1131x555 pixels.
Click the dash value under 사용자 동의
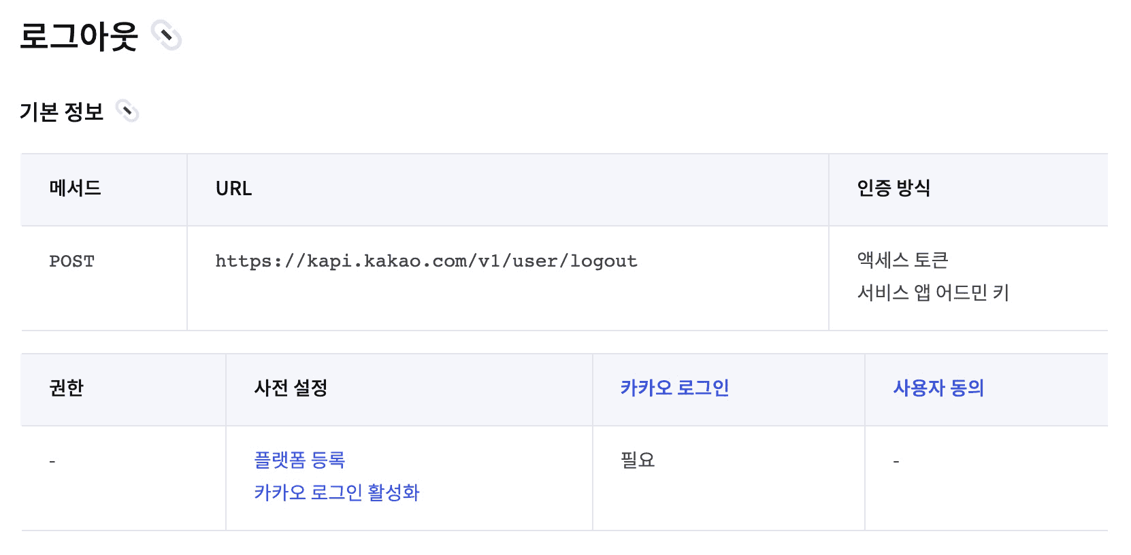tap(896, 462)
